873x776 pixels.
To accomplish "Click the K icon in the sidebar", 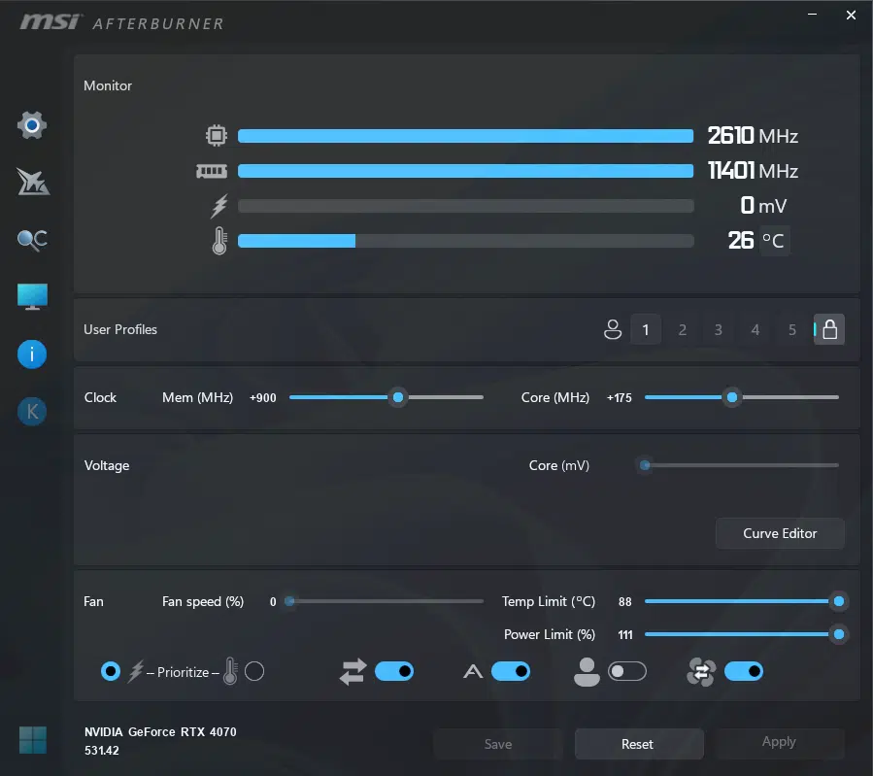I will pos(32,412).
